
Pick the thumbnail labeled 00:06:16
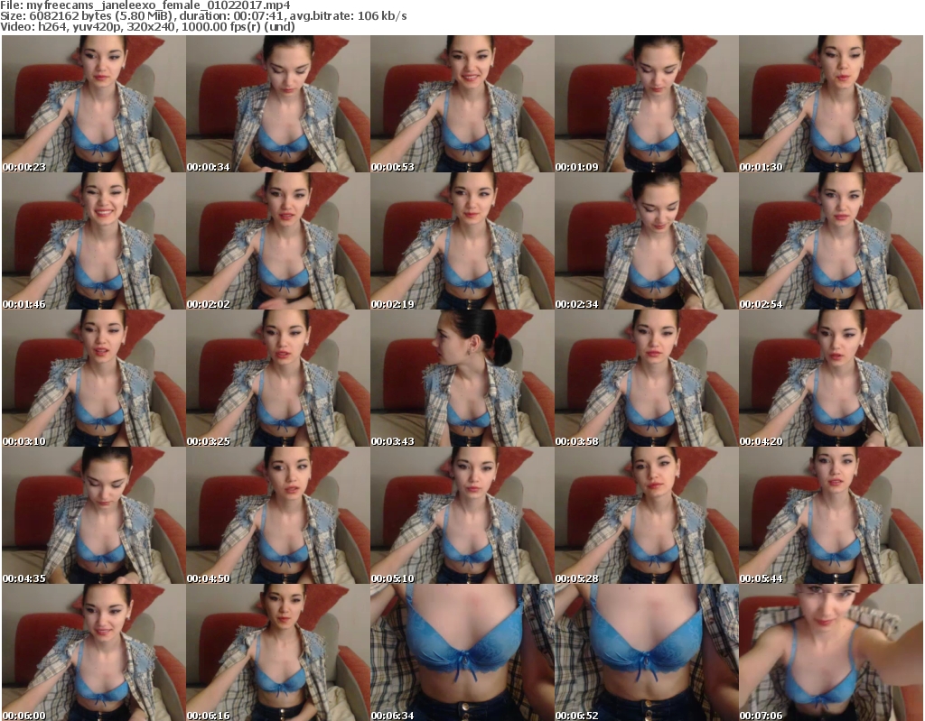(278, 652)
